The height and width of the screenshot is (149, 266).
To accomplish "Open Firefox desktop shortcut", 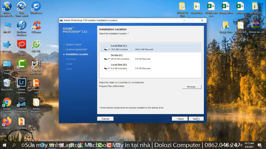I will point(7,122).
